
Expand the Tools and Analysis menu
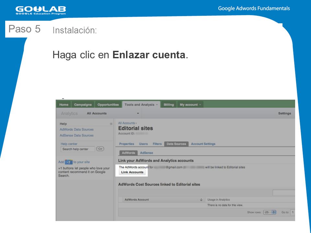click(x=141, y=105)
